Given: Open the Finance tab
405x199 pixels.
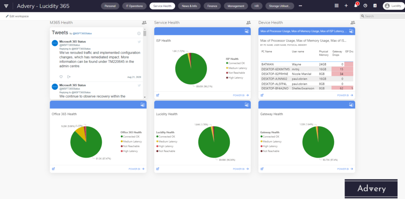Looking at the screenshot, I should (212, 6).
